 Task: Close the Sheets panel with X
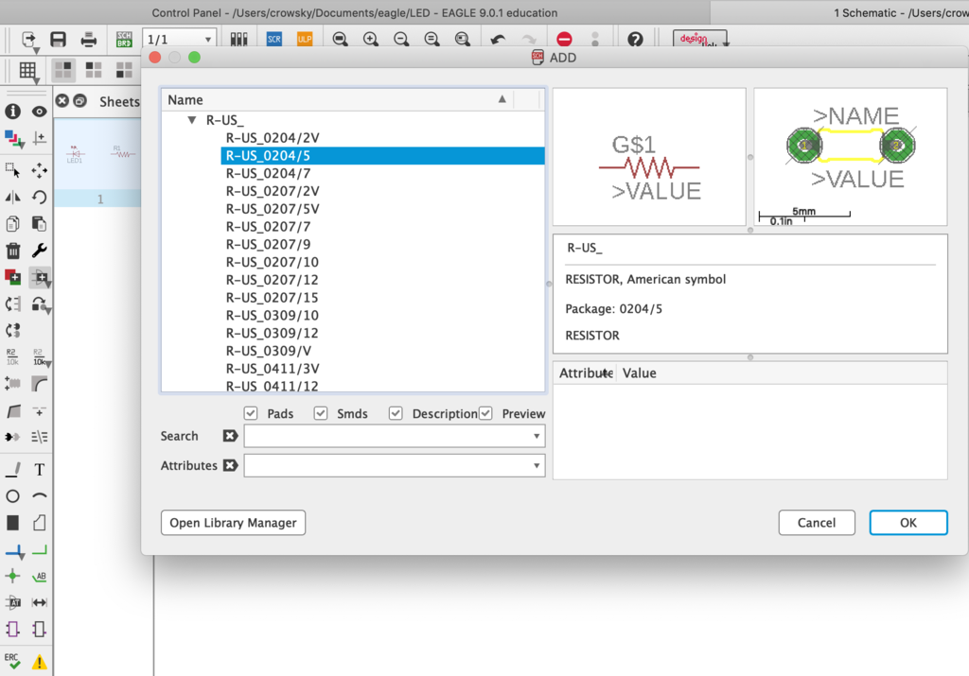62,100
